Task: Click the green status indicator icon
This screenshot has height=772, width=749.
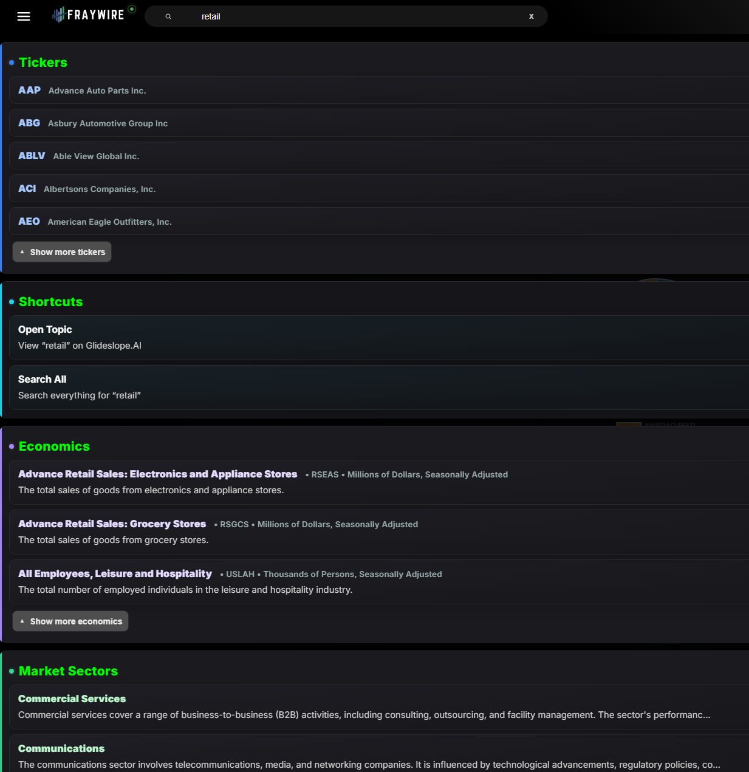Action: (x=132, y=9)
